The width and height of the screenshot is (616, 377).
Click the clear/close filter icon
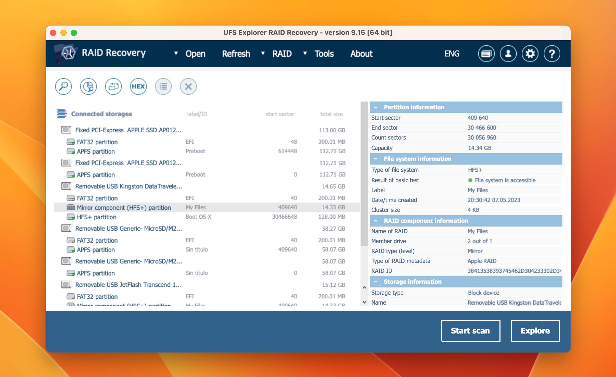[188, 86]
